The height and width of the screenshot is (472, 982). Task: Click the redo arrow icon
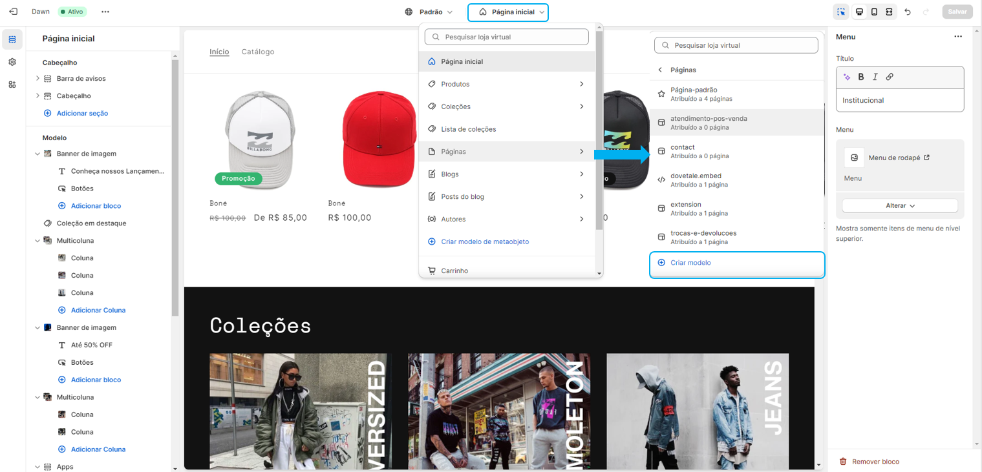click(x=926, y=12)
